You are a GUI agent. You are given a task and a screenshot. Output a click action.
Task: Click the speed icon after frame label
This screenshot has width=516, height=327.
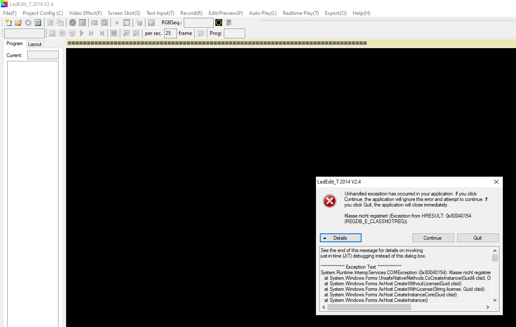pyautogui.click(x=201, y=33)
